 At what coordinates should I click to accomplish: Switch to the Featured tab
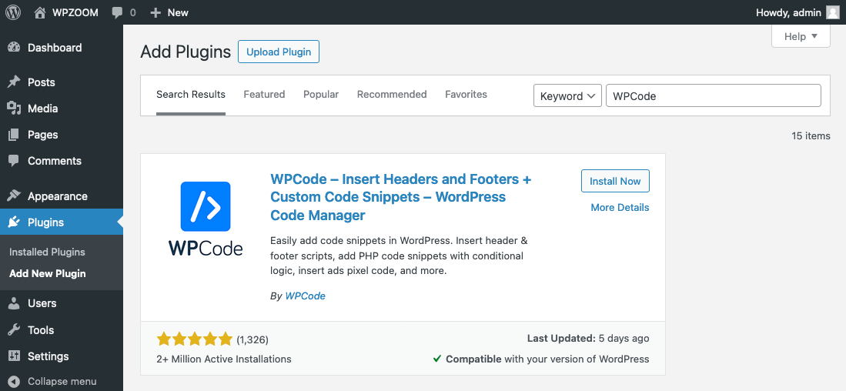[264, 95]
